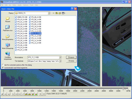
Task: Select file VTS_07_1.VOB
Action: [x=21, y=50]
